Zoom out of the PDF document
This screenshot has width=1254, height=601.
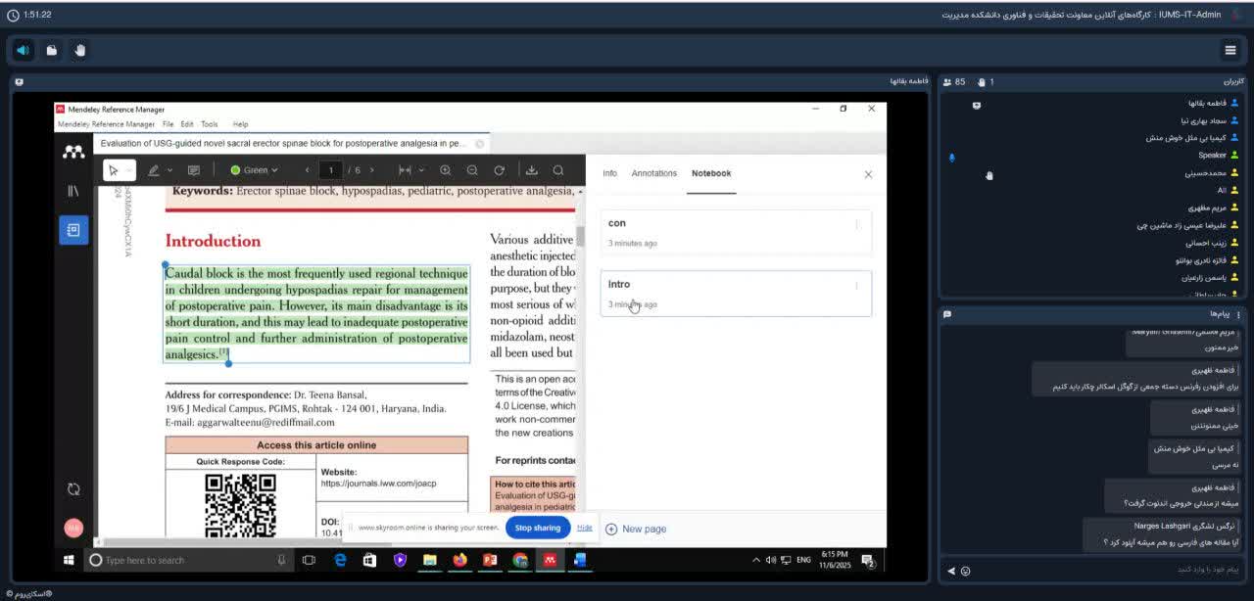pyautogui.click(x=472, y=170)
